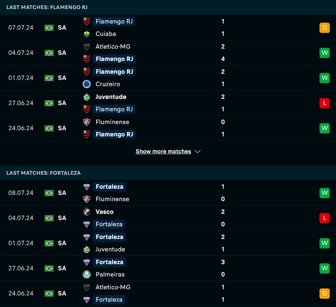The image size is (336, 307).
Task: Click Atletico-MG crest in 24.06.24 Fortaleza match
Action: click(x=87, y=287)
